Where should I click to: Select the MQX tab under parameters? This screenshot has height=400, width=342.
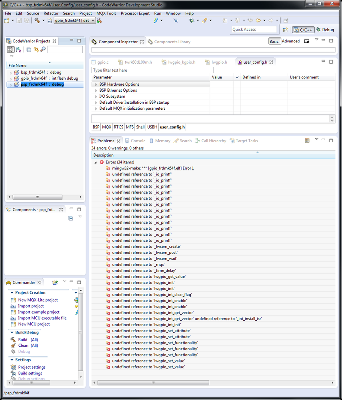click(x=106, y=127)
